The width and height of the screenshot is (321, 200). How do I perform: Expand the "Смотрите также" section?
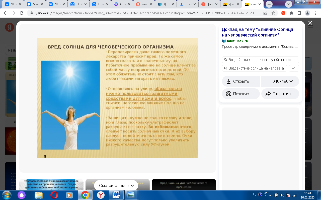pos(116,185)
